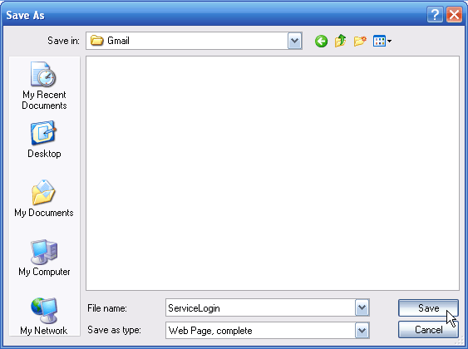Image resolution: width=468 pixels, height=349 pixels.
Task: Expand the File name dropdown arrow
Action: 362,307
